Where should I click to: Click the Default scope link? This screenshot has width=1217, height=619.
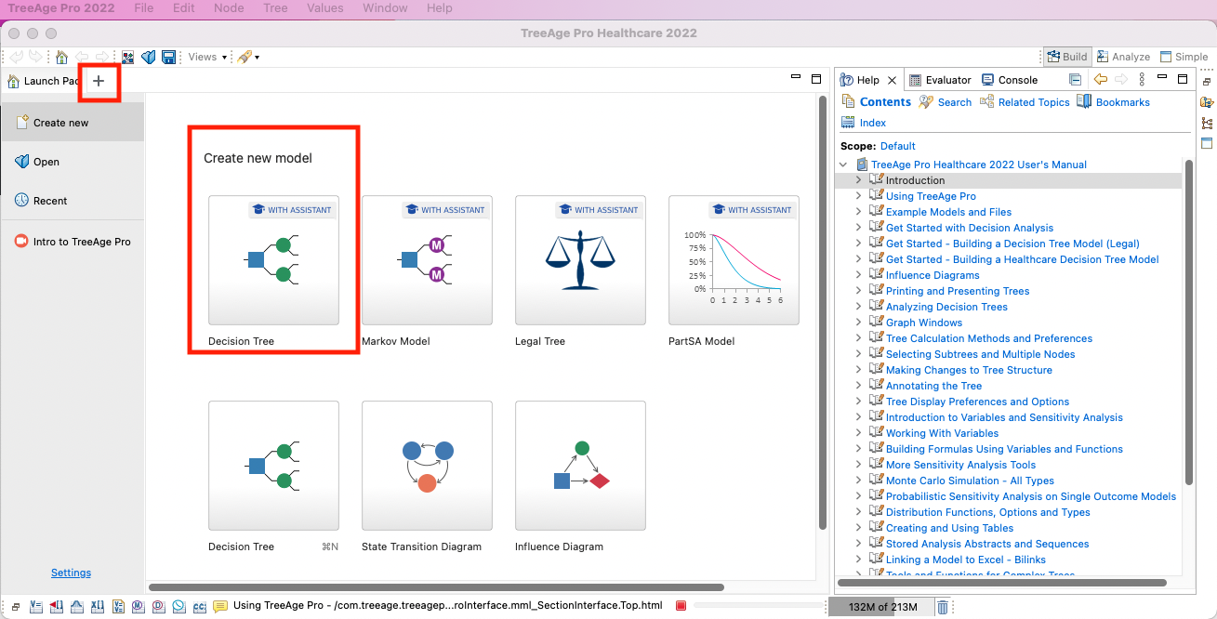click(x=898, y=146)
